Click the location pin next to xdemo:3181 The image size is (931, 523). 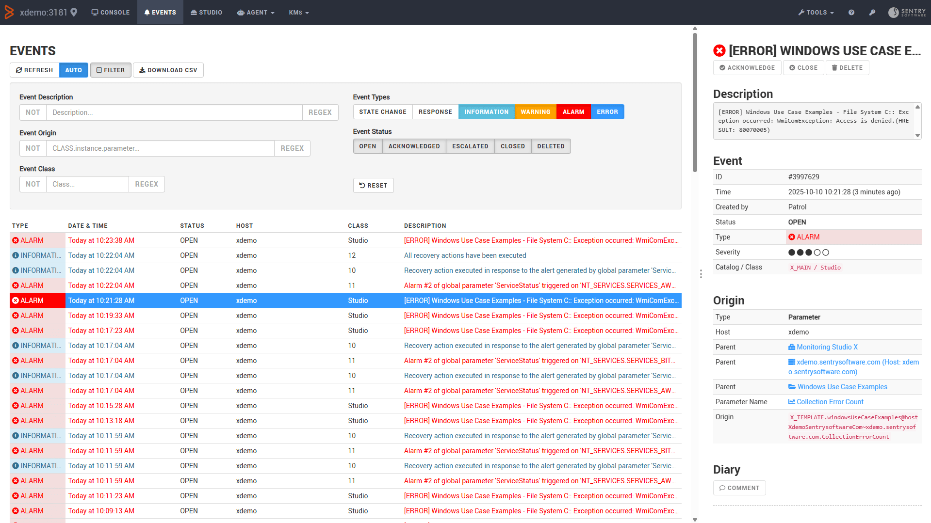pyautogui.click(x=74, y=13)
